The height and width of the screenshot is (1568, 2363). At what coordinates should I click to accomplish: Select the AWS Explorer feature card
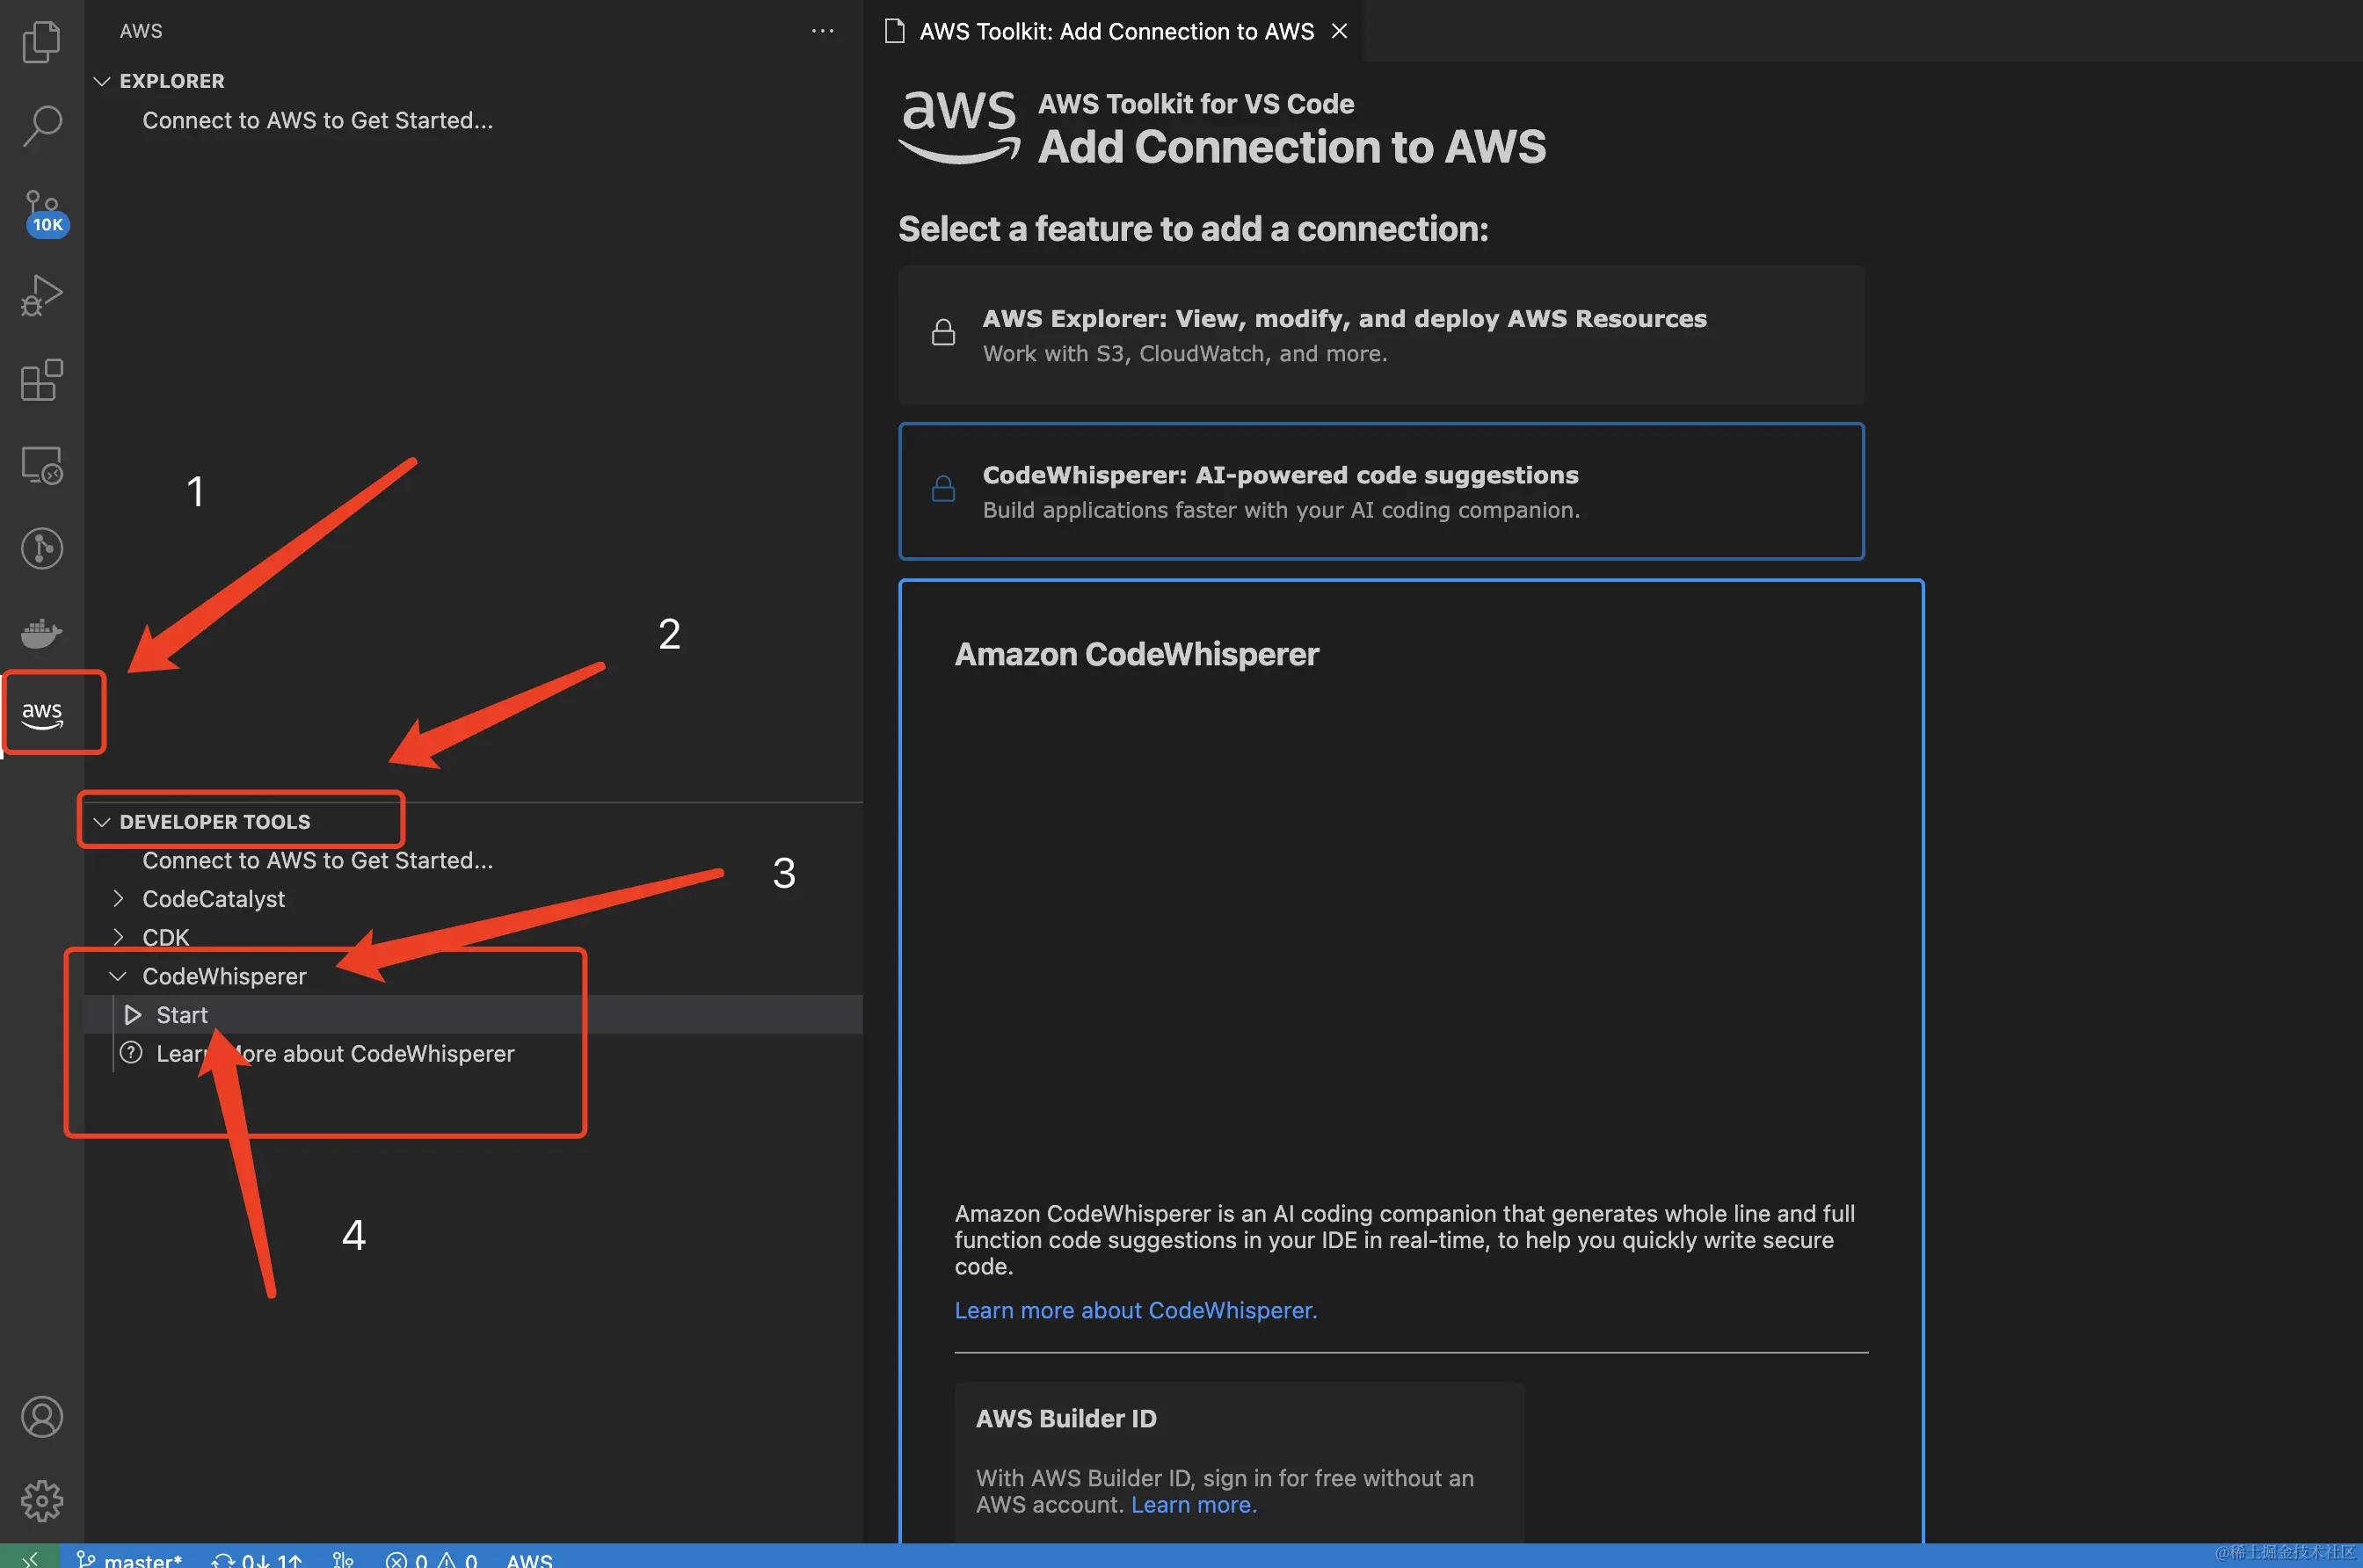(x=1380, y=335)
